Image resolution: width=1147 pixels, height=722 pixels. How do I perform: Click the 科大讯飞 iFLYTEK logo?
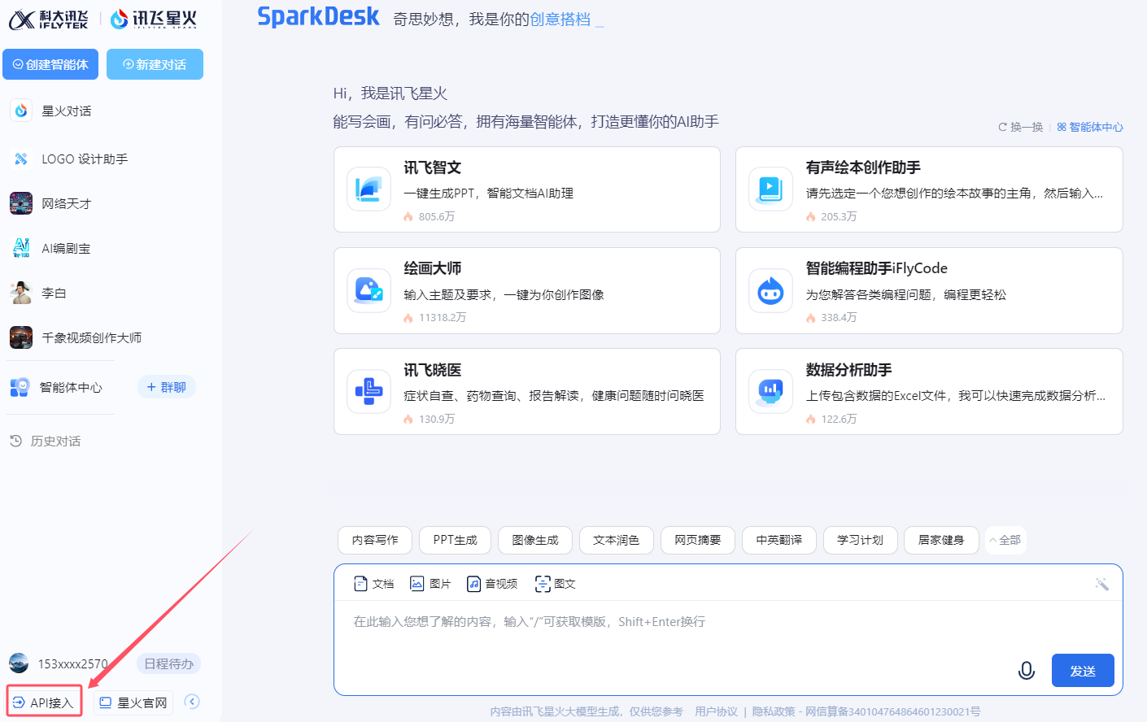49,20
